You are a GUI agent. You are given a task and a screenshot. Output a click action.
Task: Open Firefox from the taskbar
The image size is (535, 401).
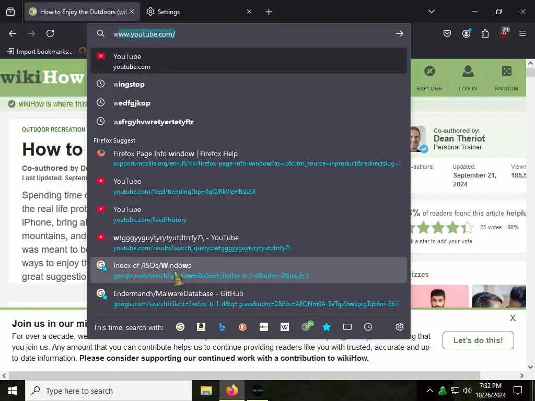(231, 391)
